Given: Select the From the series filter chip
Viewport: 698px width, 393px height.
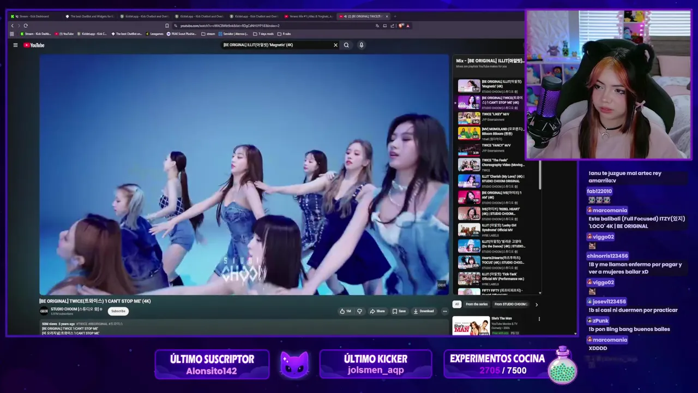Looking at the screenshot, I should point(477,304).
